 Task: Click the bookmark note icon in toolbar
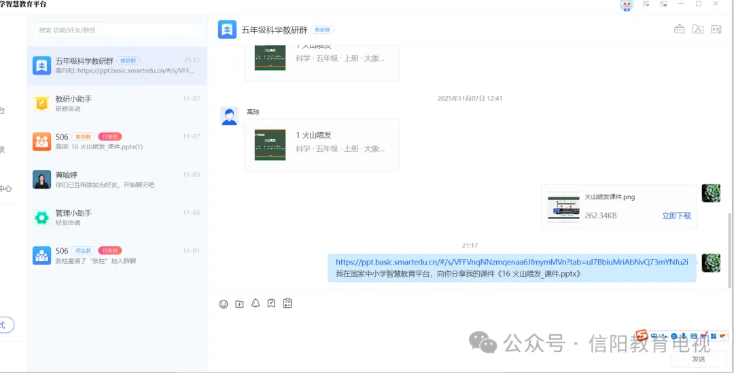(271, 303)
